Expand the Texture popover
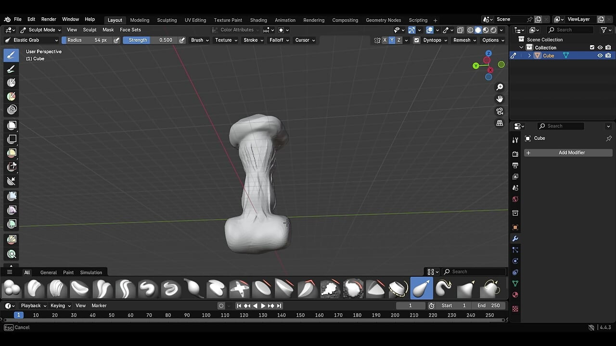Viewport: 616px width, 346px height. (x=226, y=40)
